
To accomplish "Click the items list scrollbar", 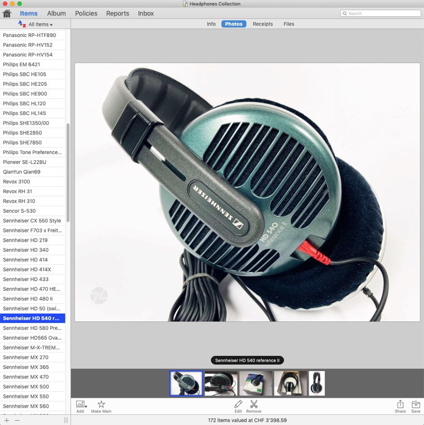I will [x=68, y=172].
